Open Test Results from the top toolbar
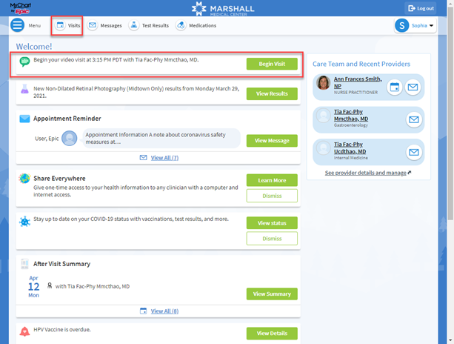The image size is (454, 344). [x=149, y=25]
